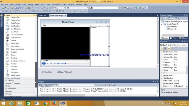Screen dimensions: 189x106
Task: Open the Build menu
Action: tap(24, 4)
